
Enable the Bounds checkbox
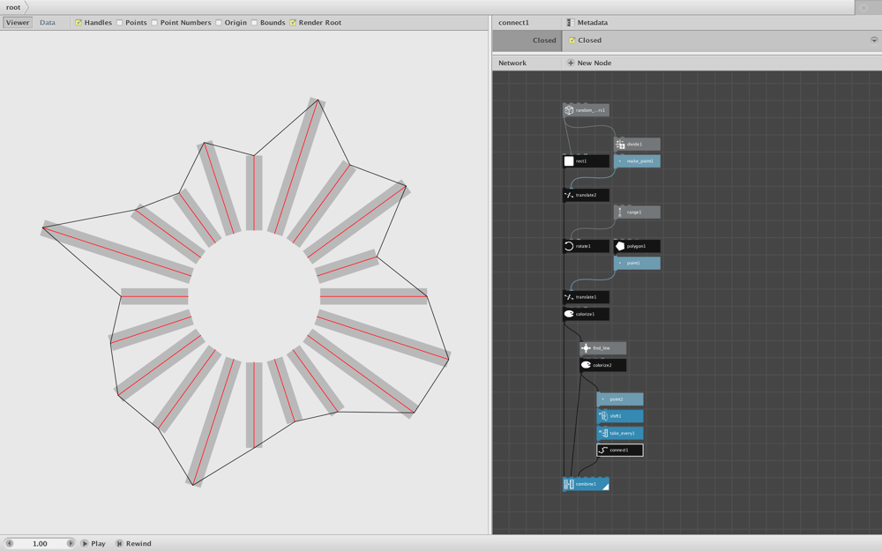[x=254, y=23]
